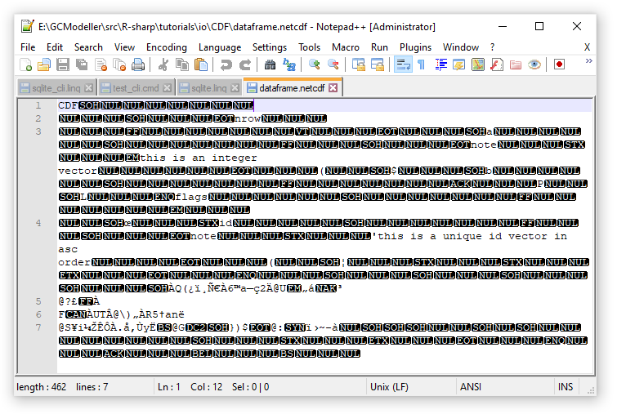Click the Cut scissors icon

163,65
